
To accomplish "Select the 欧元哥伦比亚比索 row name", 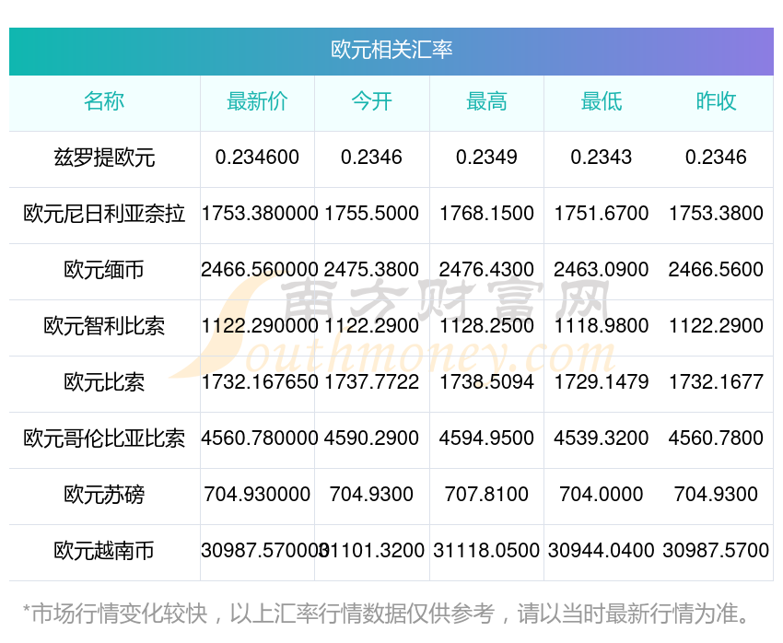I will coord(104,438).
